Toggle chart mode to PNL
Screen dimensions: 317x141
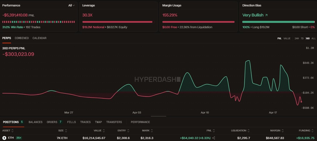tap(279, 39)
